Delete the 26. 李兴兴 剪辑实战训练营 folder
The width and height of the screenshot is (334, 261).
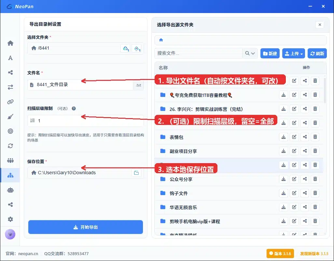315,109
